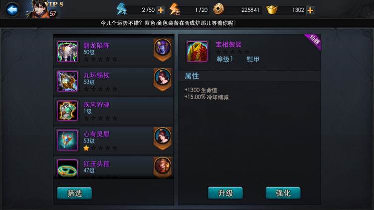Click the blue back arrow icon
Viewport: 374px width, 210px height.
coord(12,10)
